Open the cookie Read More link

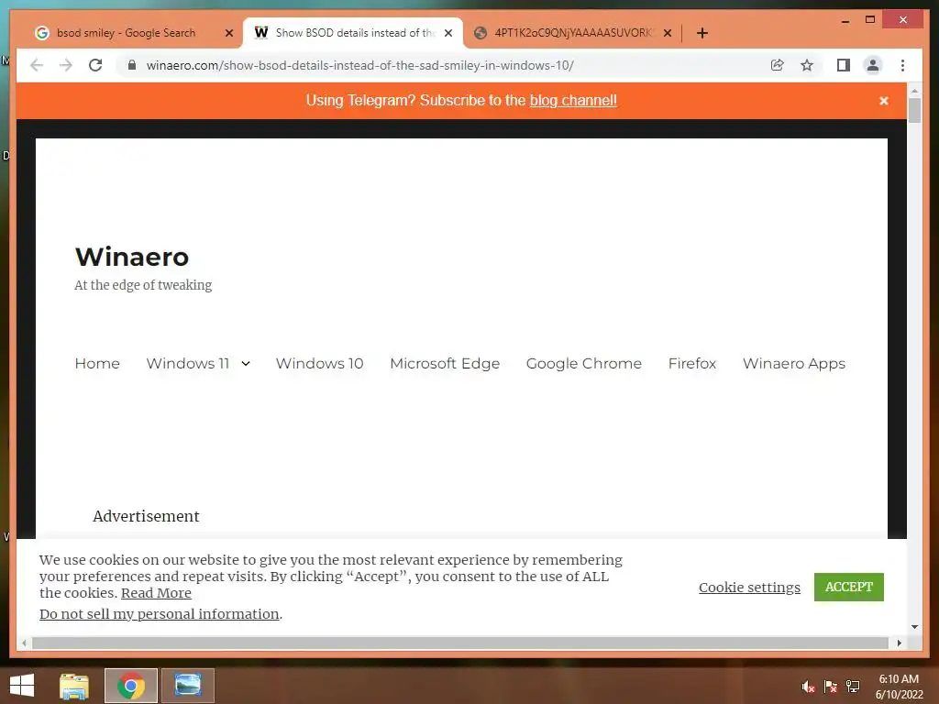pos(156,593)
